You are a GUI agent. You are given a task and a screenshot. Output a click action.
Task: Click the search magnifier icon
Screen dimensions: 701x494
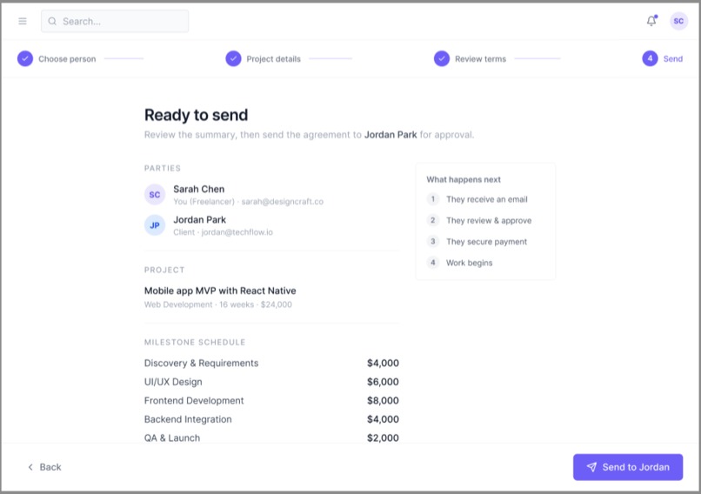click(52, 21)
